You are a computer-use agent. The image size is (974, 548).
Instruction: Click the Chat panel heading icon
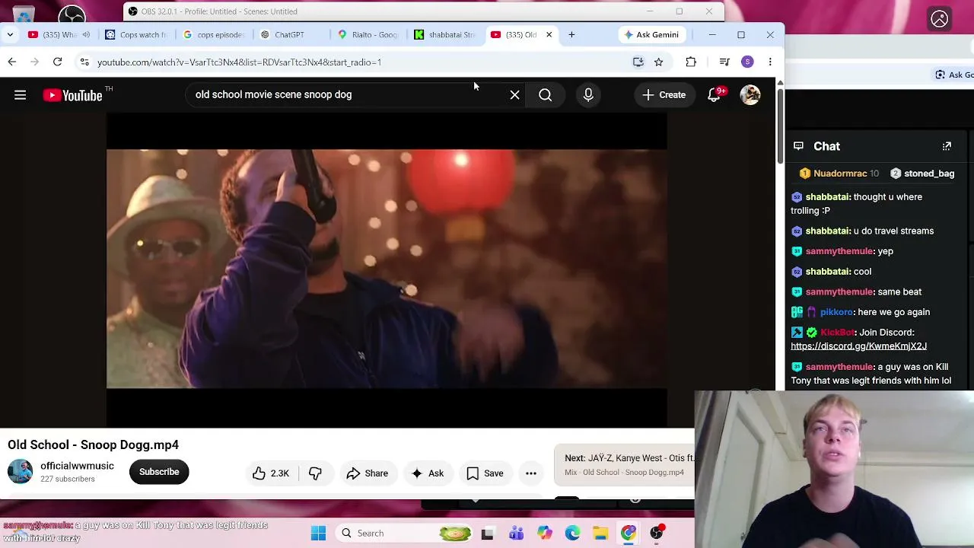(x=798, y=146)
